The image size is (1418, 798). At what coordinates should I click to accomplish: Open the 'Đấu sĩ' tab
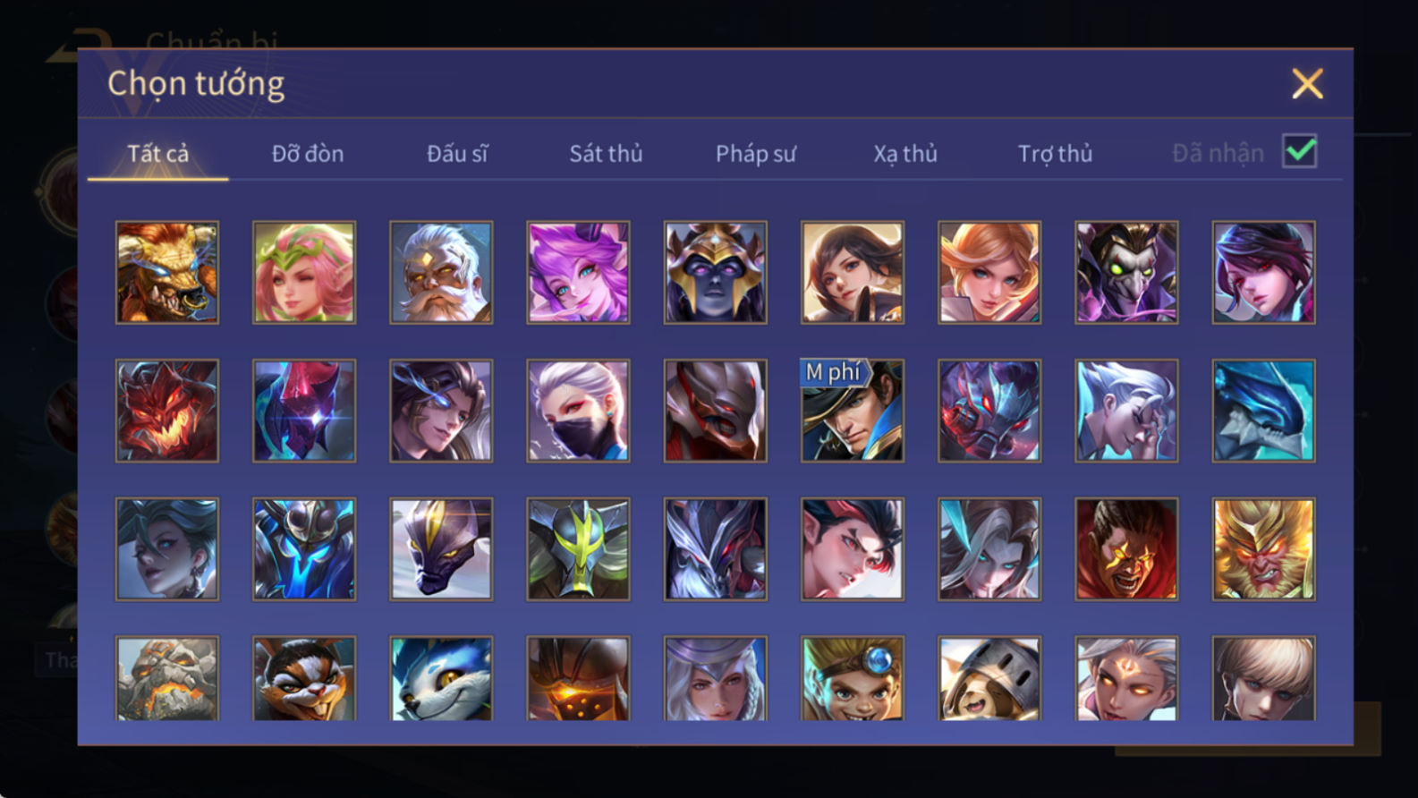point(457,154)
